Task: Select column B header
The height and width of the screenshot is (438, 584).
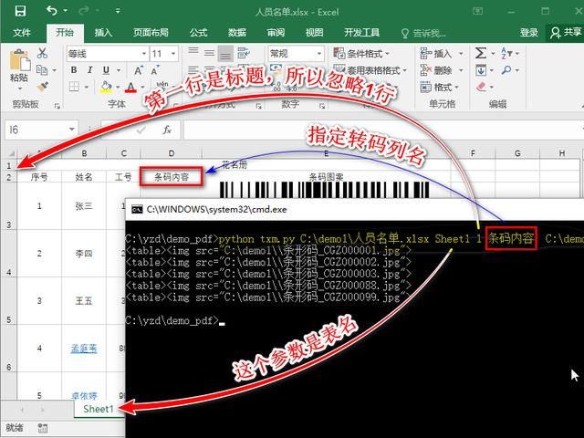Action: coord(84,153)
